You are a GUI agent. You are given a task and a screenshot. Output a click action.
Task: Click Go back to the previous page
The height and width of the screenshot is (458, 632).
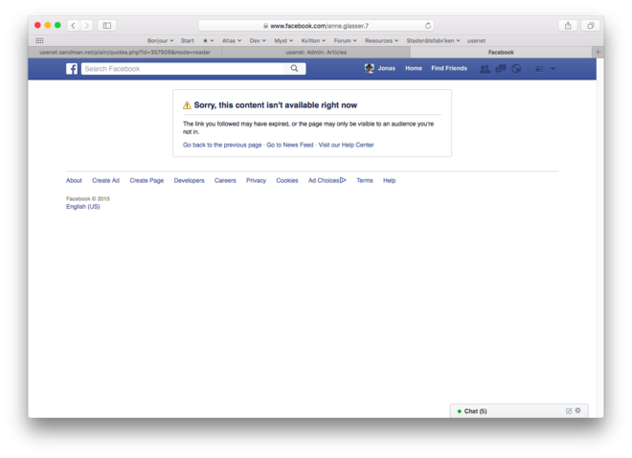[222, 145]
